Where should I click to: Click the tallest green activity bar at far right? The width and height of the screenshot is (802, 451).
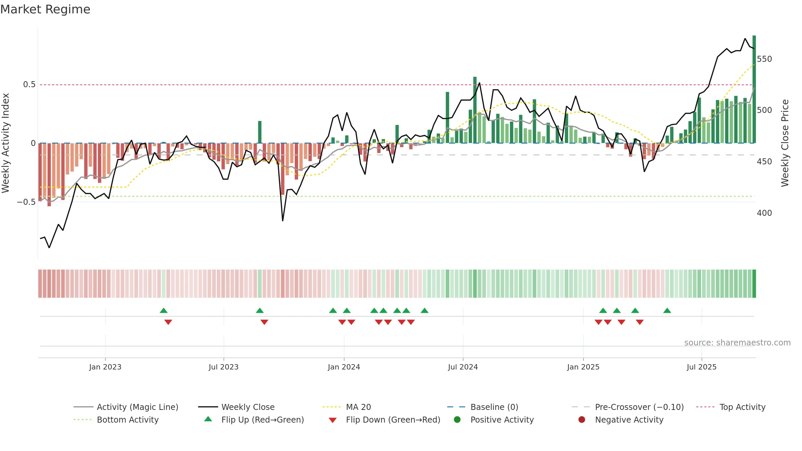[x=754, y=89]
